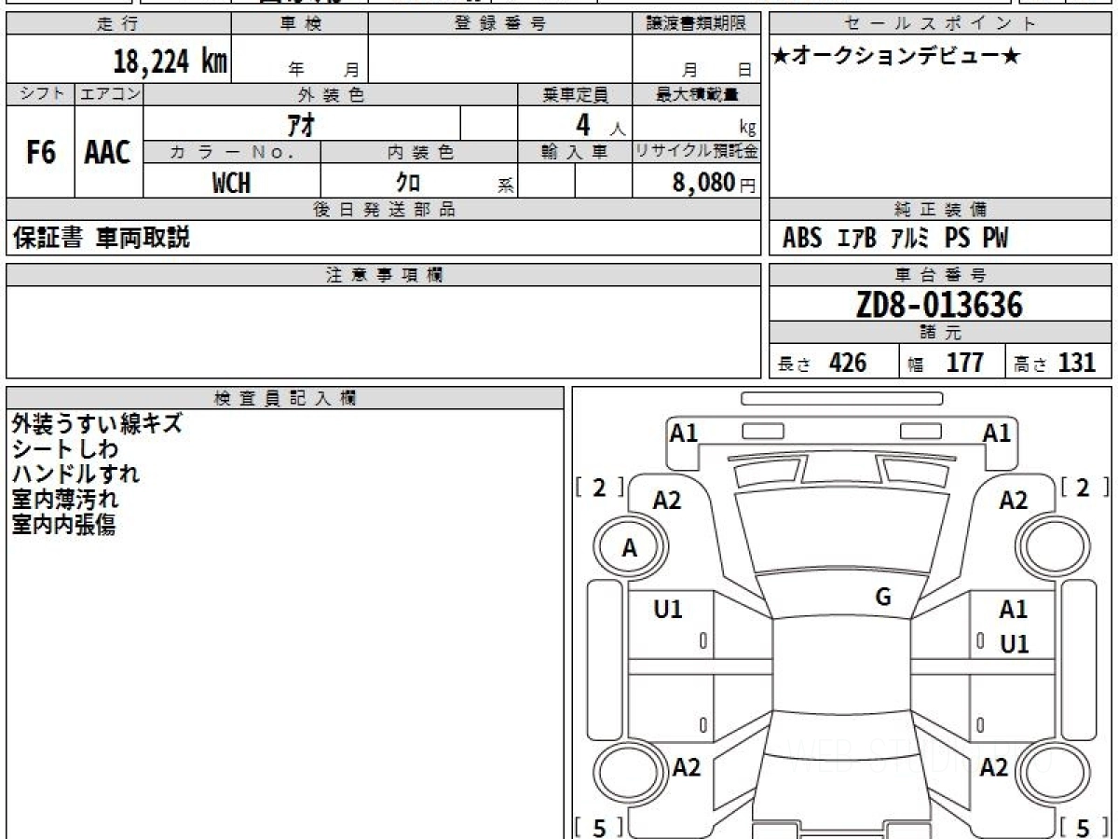The image size is (1118, 839).
Task: Select the 注意事項欄 header
Action: 384,275
